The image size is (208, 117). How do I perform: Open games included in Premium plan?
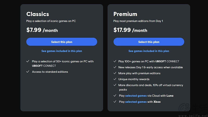149,51
